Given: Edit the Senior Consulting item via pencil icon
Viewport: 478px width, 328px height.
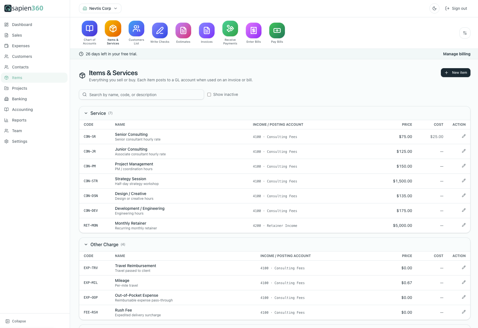Looking at the screenshot, I should tap(464, 136).
